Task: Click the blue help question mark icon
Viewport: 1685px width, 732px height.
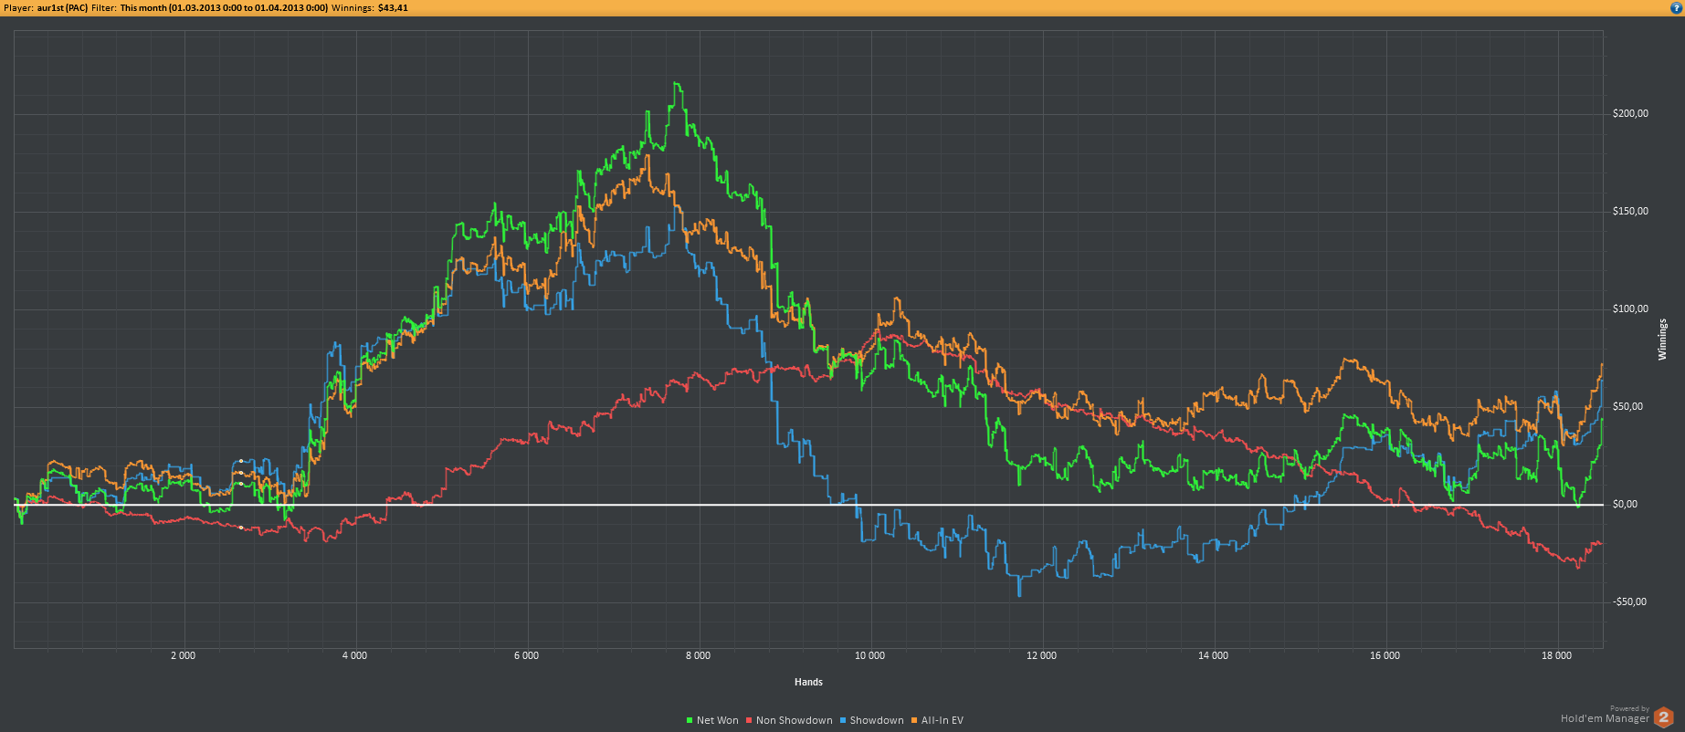Action: [x=1676, y=7]
